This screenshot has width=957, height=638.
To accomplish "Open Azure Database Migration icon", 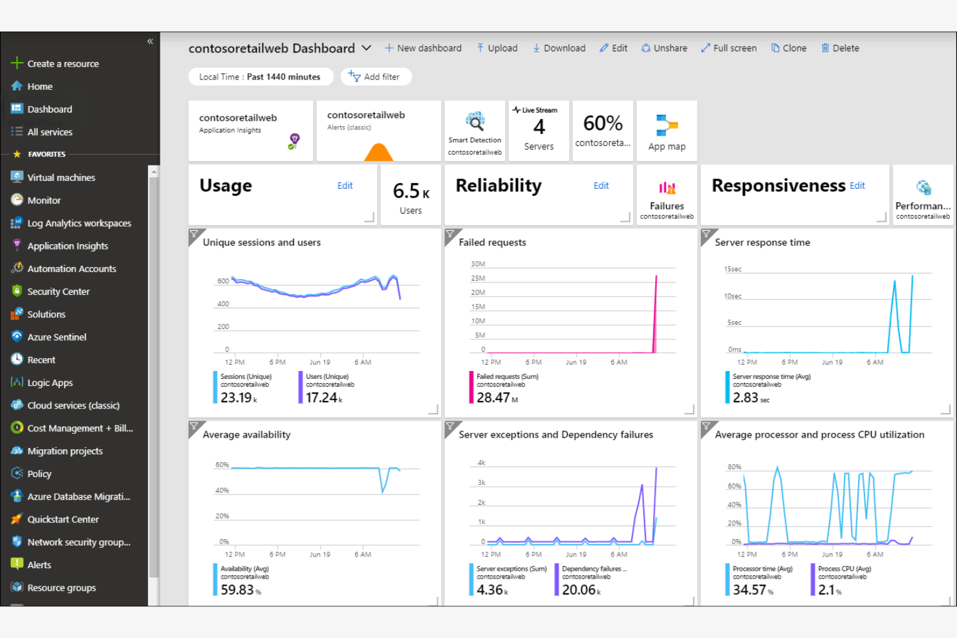I will pos(17,496).
